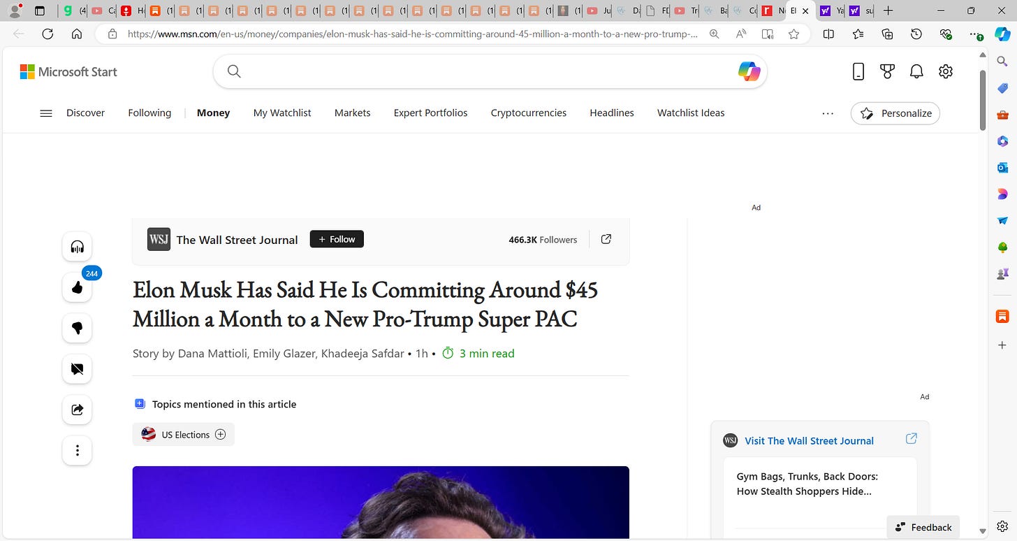This screenshot has height=541, width=1017.
Task: Open split screen view
Action: point(828,34)
